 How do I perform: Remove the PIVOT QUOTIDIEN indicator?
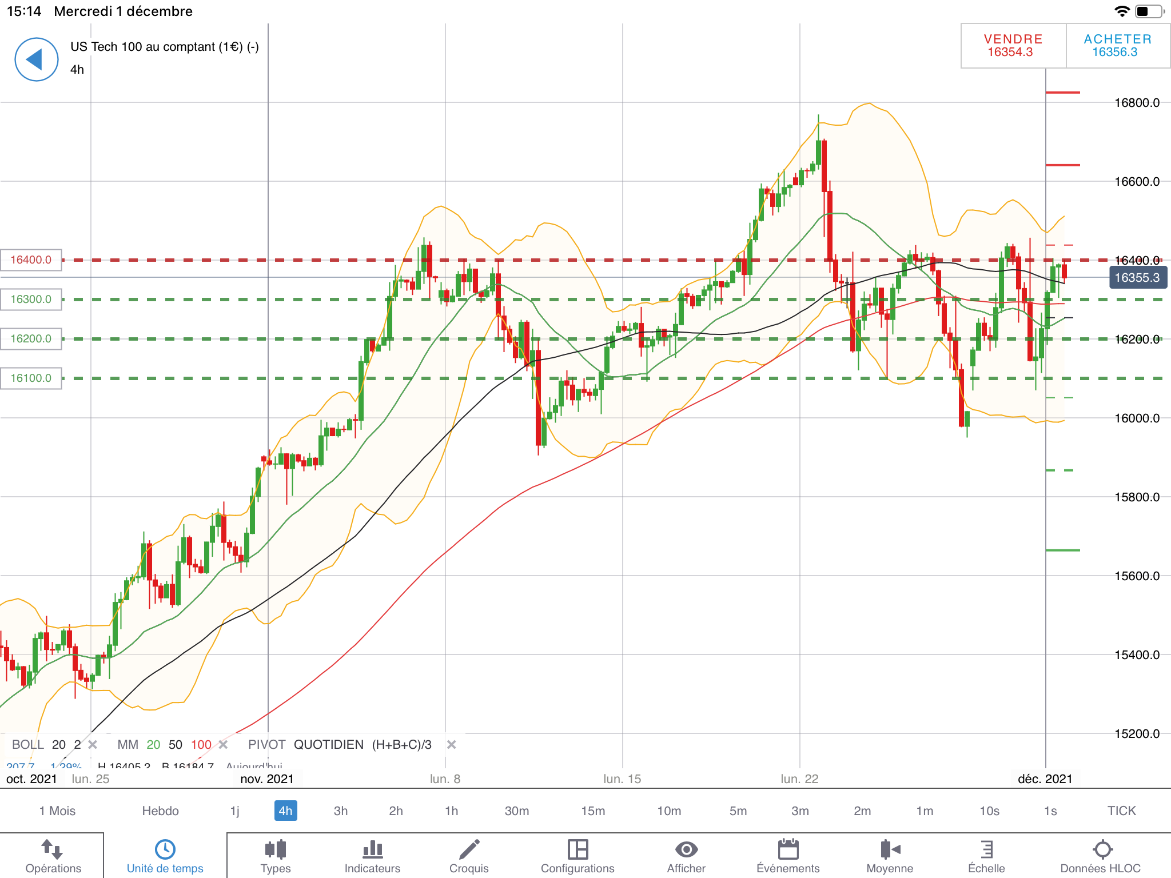pyautogui.click(x=451, y=745)
